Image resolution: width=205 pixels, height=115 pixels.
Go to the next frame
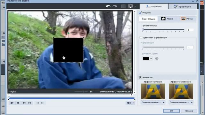pyautogui.click(x=30, y=103)
